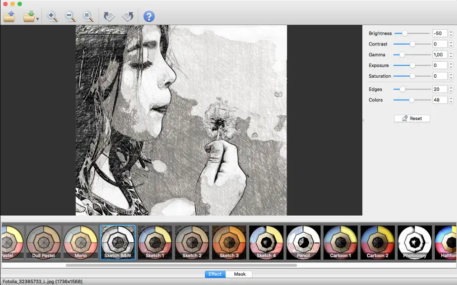Adjust the Edges stepper arrows

(451, 89)
